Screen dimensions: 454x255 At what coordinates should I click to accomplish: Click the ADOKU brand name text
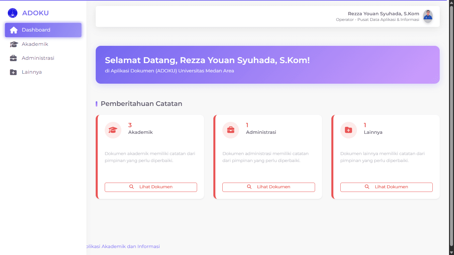click(36, 13)
